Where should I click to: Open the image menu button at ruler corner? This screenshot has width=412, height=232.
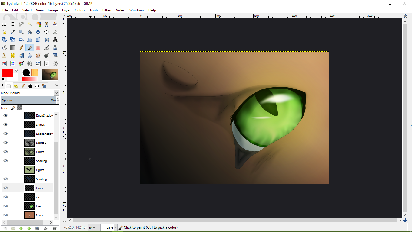point(65,16)
